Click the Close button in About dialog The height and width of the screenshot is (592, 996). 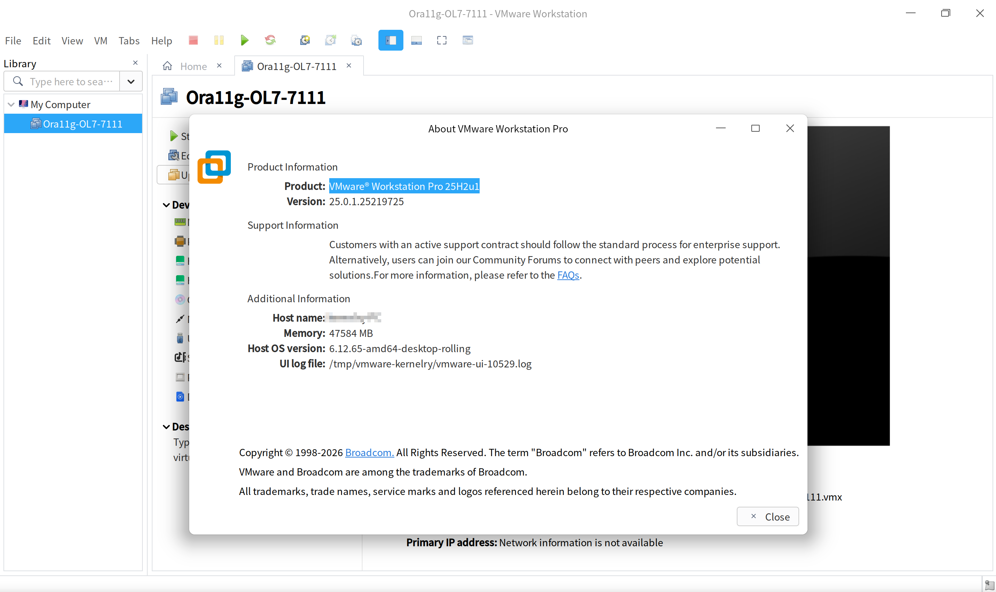(x=767, y=516)
